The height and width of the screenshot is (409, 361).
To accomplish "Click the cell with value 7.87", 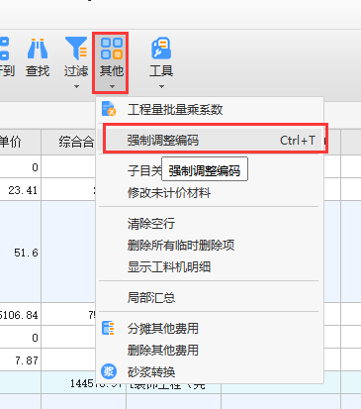I will tap(20, 360).
